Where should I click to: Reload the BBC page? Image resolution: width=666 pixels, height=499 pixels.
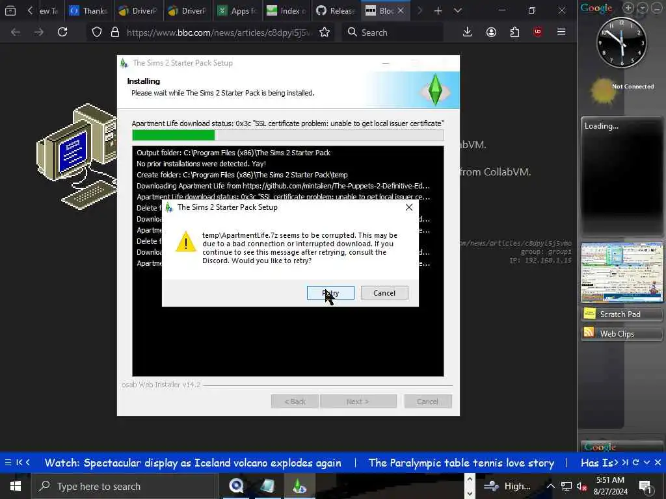pyautogui.click(x=62, y=32)
